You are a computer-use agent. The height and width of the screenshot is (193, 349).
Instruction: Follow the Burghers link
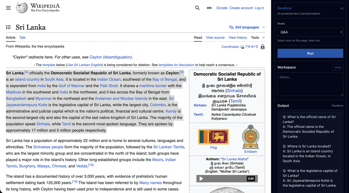(x=27, y=166)
